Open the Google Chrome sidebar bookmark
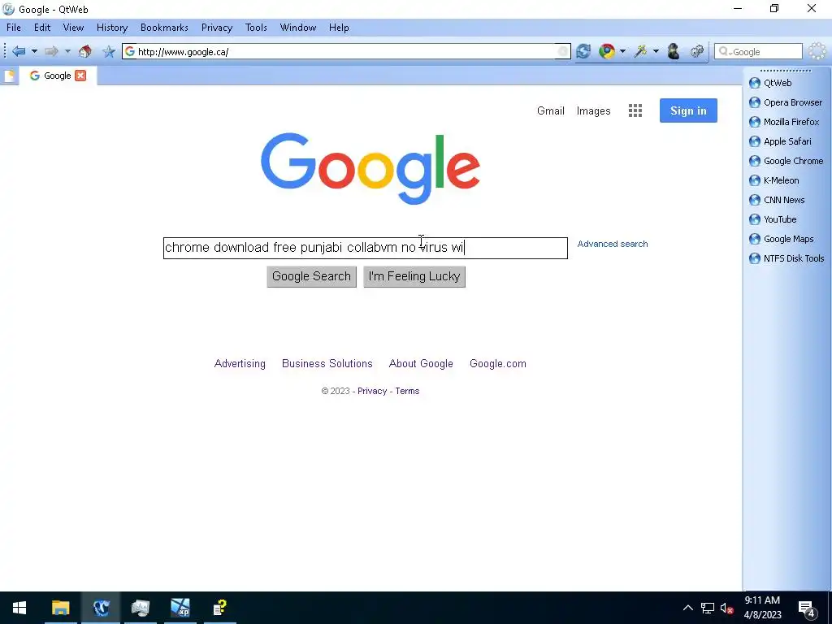Viewport: 832px width, 624px height. (x=786, y=161)
